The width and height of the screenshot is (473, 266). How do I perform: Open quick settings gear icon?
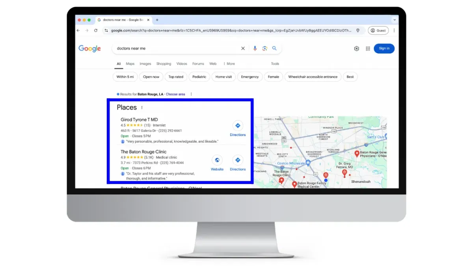356,48
